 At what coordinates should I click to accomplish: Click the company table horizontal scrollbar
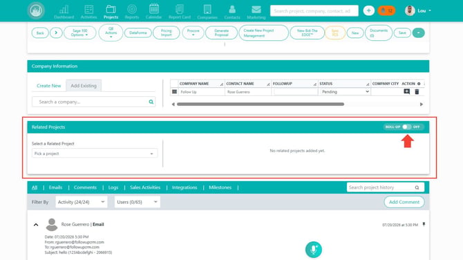(x=261, y=104)
